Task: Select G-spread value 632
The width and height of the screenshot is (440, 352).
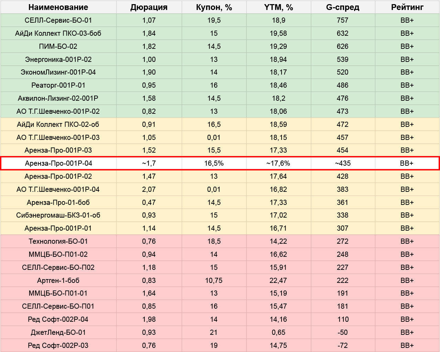Action: 343,33
